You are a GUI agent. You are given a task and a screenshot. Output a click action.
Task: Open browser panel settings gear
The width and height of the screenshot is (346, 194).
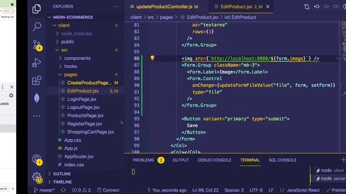[11, 95]
